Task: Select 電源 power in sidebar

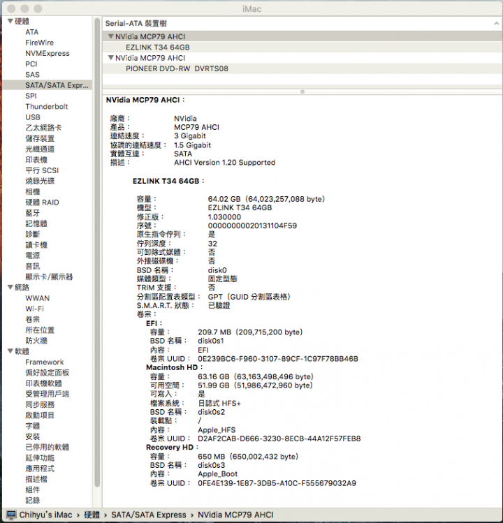Action: pos(33,256)
